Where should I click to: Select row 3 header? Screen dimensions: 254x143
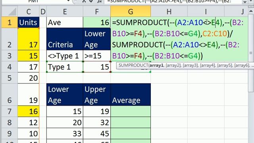[10, 56]
